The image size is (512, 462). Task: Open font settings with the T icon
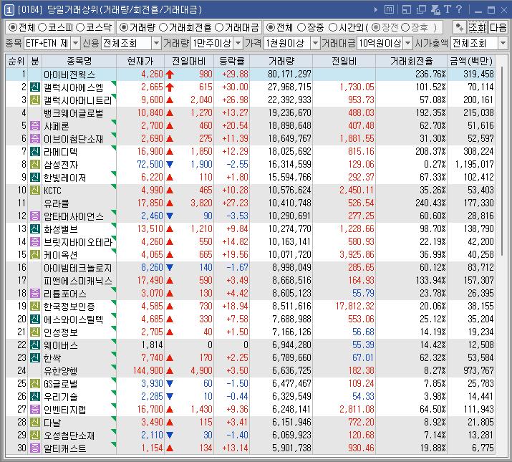(448, 9)
